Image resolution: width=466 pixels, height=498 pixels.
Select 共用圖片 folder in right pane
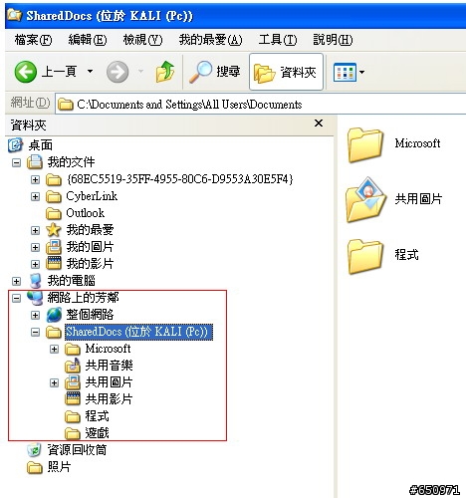point(394,199)
